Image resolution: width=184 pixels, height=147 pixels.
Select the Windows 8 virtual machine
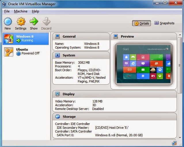pyautogui.click(x=26, y=39)
